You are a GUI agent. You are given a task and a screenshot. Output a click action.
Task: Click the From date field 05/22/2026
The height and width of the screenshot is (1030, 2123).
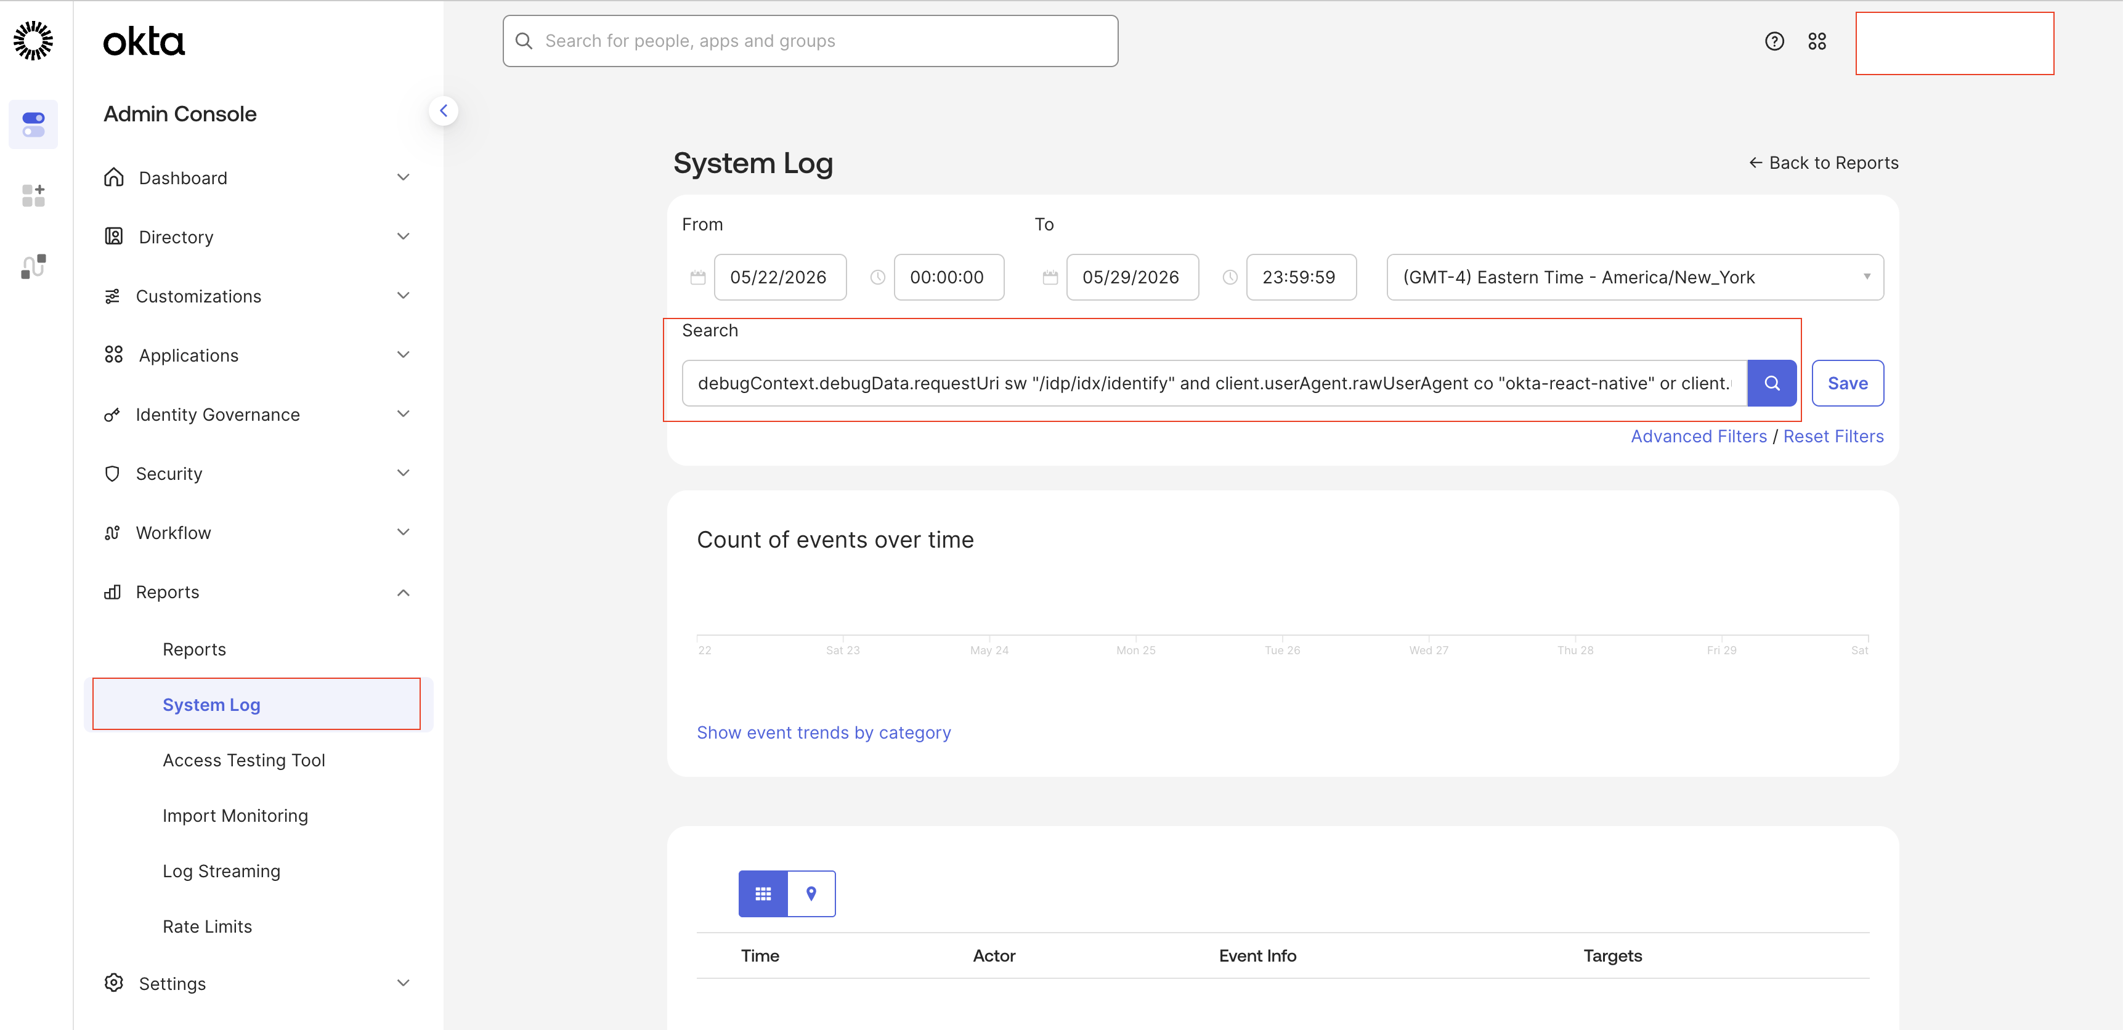[x=779, y=278]
